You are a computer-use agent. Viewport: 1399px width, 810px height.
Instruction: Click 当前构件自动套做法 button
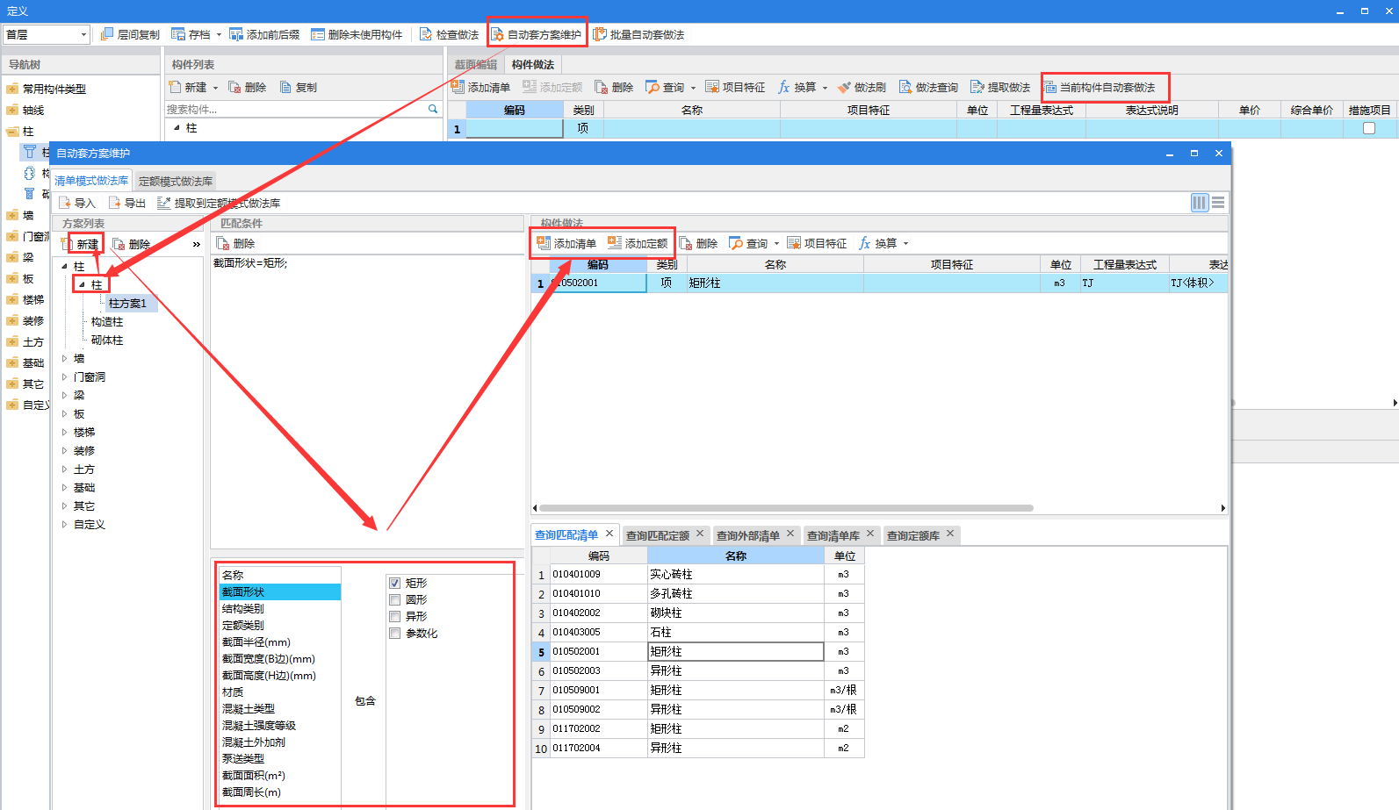click(x=1100, y=87)
